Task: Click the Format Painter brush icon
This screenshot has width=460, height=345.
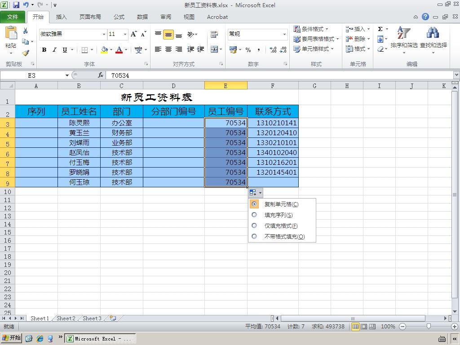Action: [26, 53]
